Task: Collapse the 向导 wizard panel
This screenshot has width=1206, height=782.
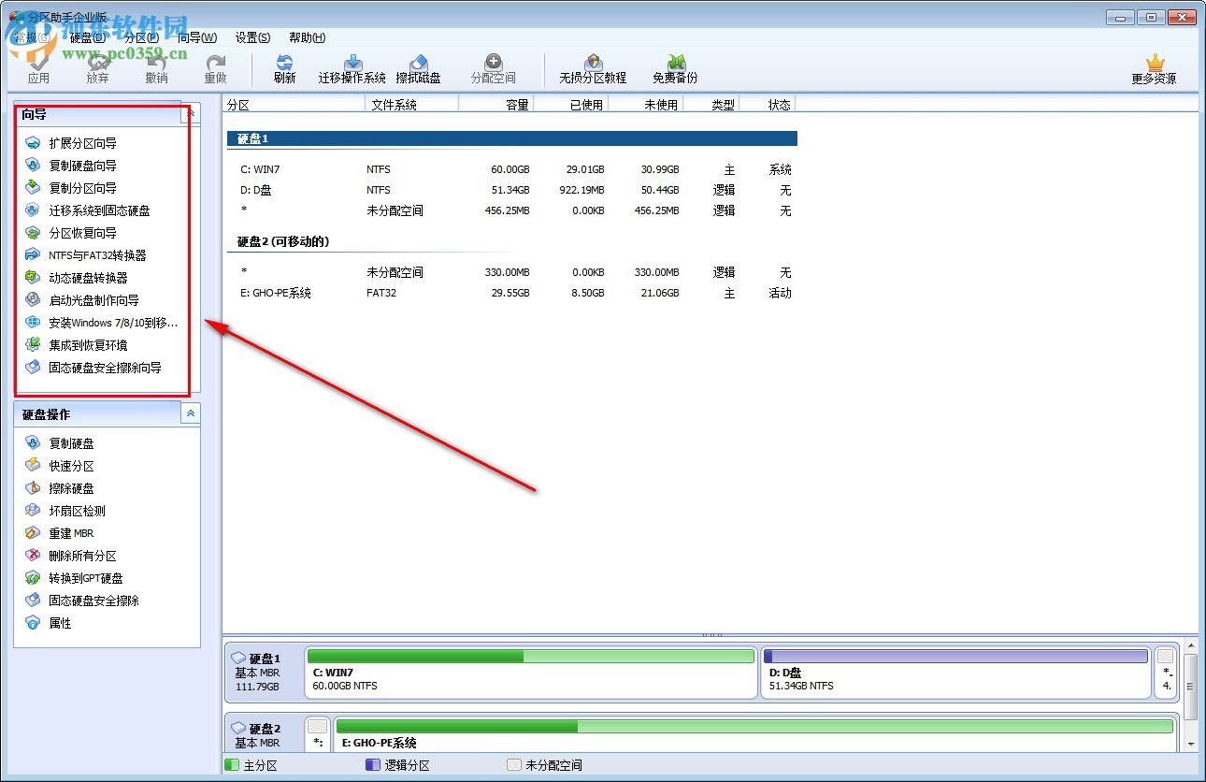Action: click(x=190, y=113)
